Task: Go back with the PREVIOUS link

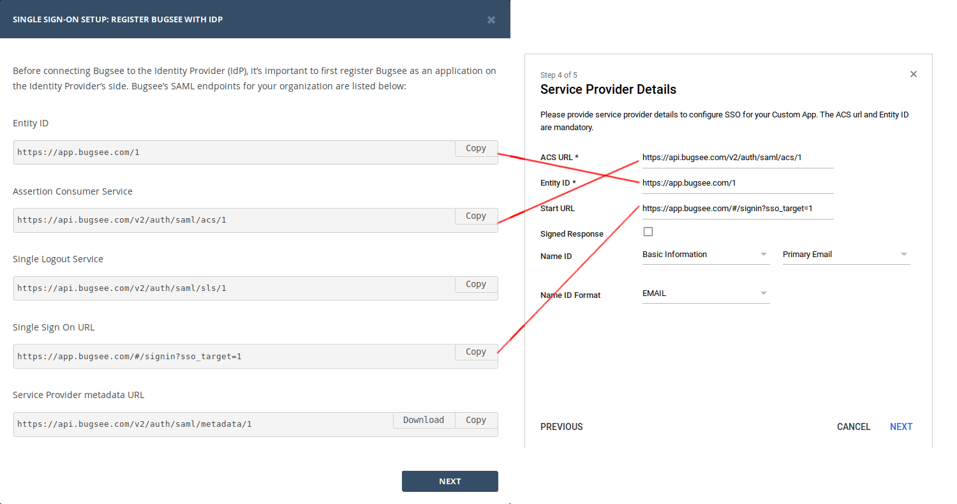Action: tap(561, 427)
